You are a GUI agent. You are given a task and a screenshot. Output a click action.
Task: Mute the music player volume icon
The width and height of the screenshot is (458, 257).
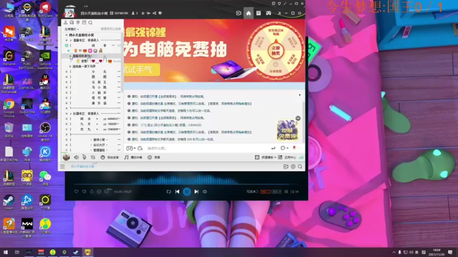(x=205, y=192)
